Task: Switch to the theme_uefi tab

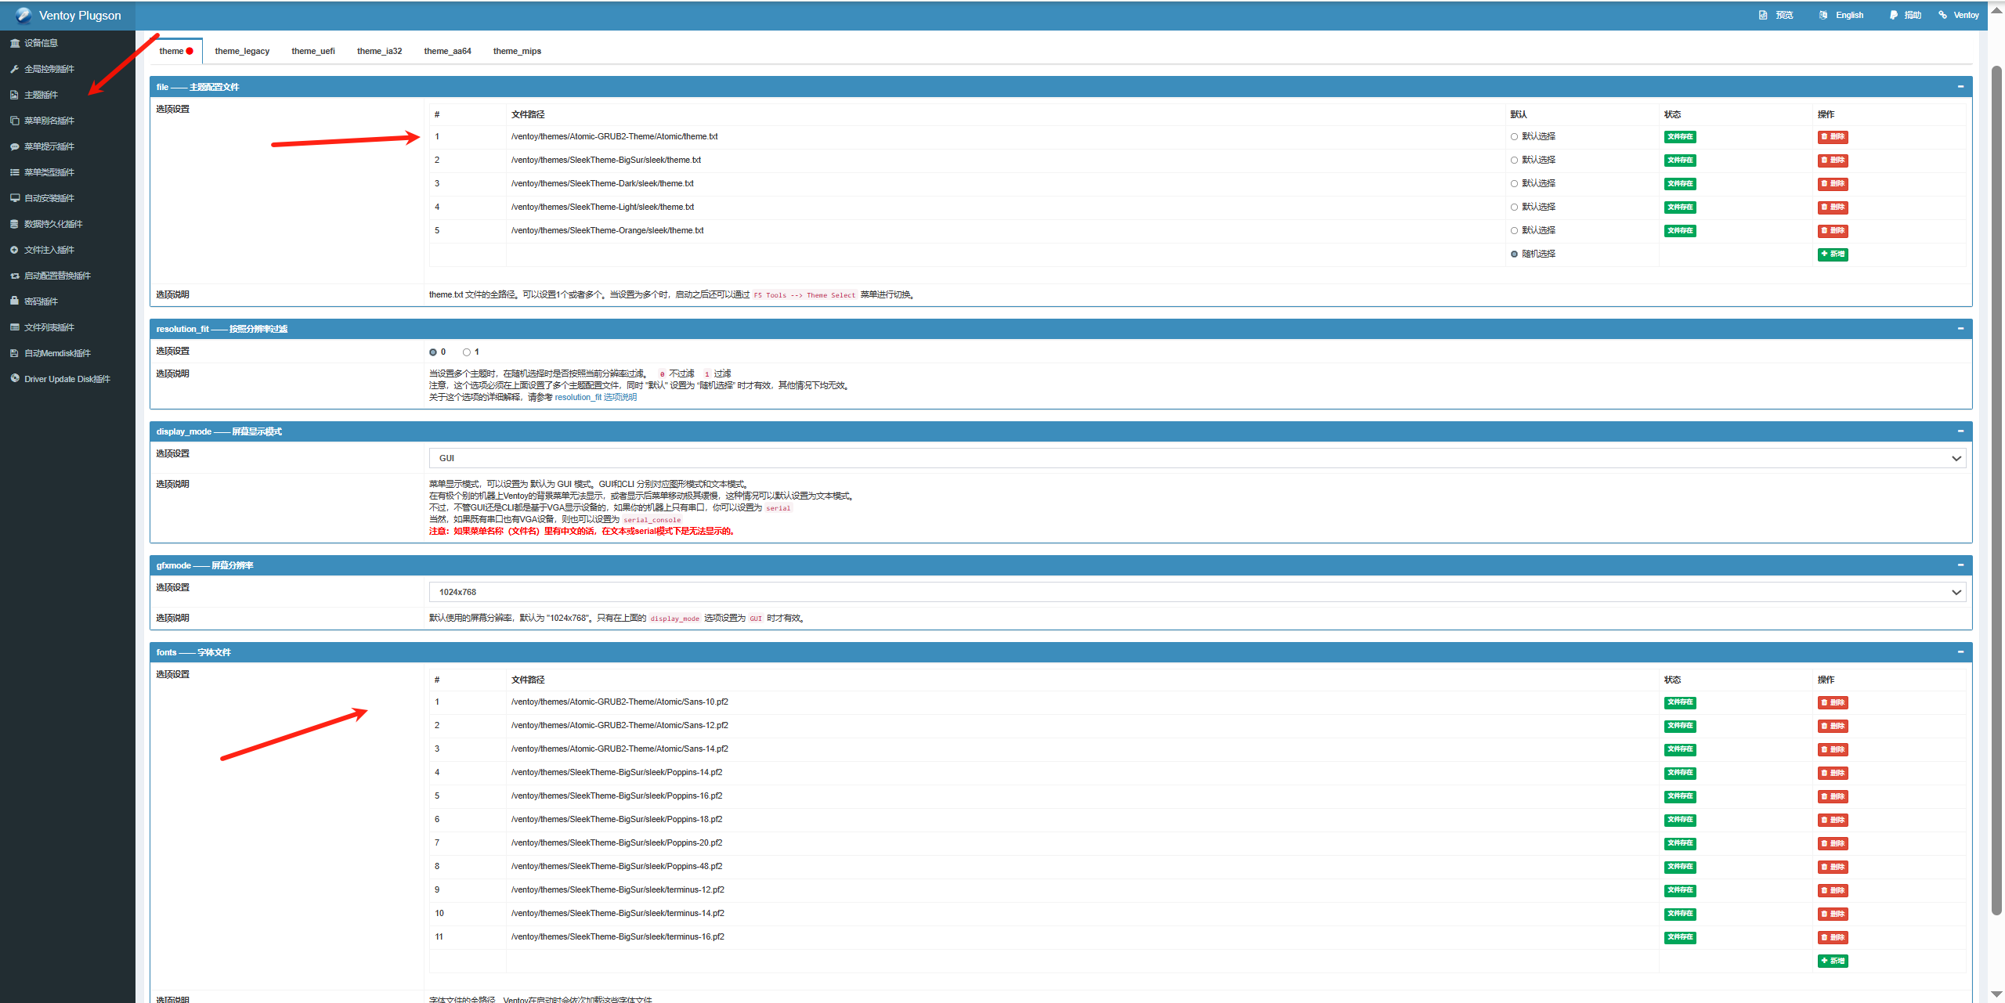Action: coord(313,51)
